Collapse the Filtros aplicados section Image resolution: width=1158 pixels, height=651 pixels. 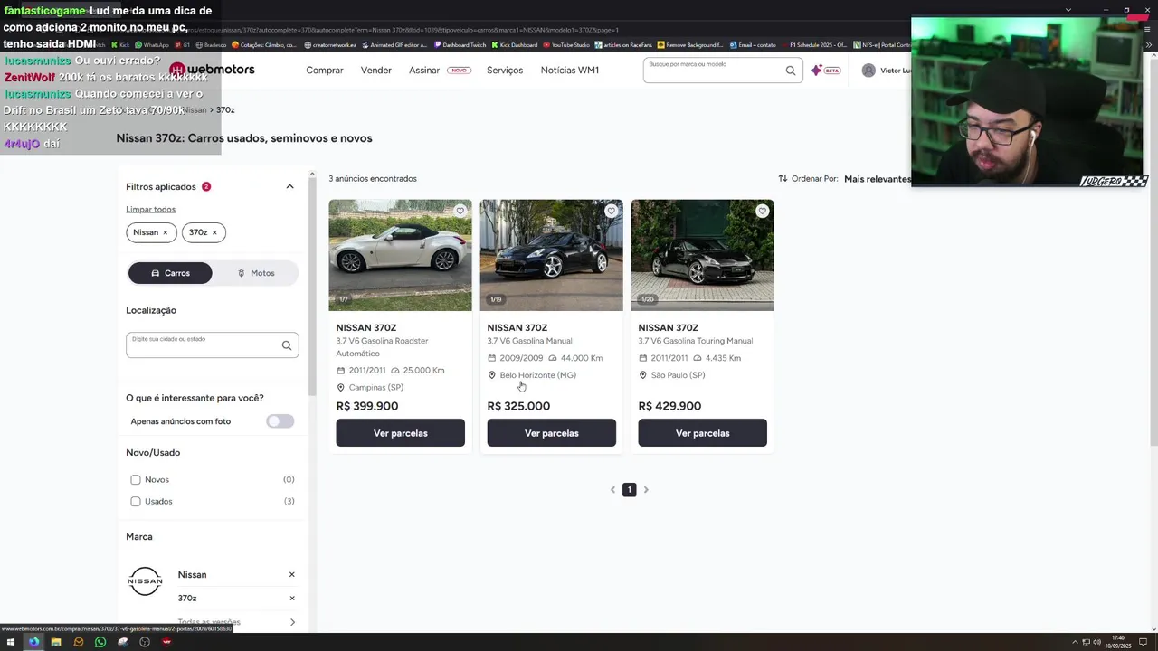tap(289, 187)
